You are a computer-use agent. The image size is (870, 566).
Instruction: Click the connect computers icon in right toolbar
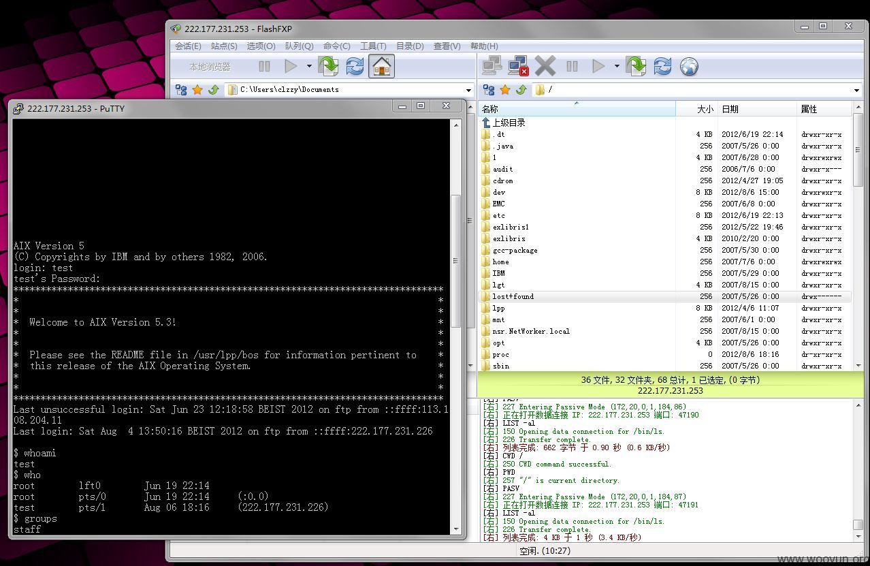tap(492, 66)
